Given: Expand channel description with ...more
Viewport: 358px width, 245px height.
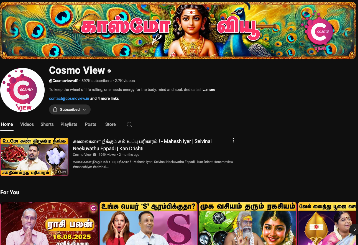Looking at the screenshot, I should 209,90.
